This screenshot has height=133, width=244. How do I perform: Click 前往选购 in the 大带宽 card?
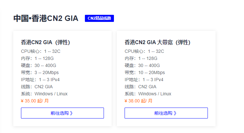[x=166, y=113]
